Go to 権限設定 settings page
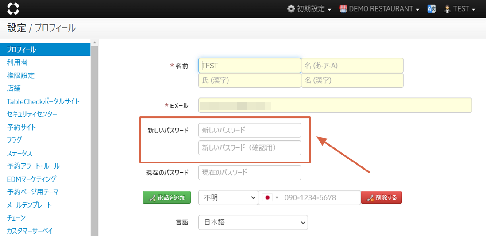Screen dimensions: 486x236 [x=20, y=75]
